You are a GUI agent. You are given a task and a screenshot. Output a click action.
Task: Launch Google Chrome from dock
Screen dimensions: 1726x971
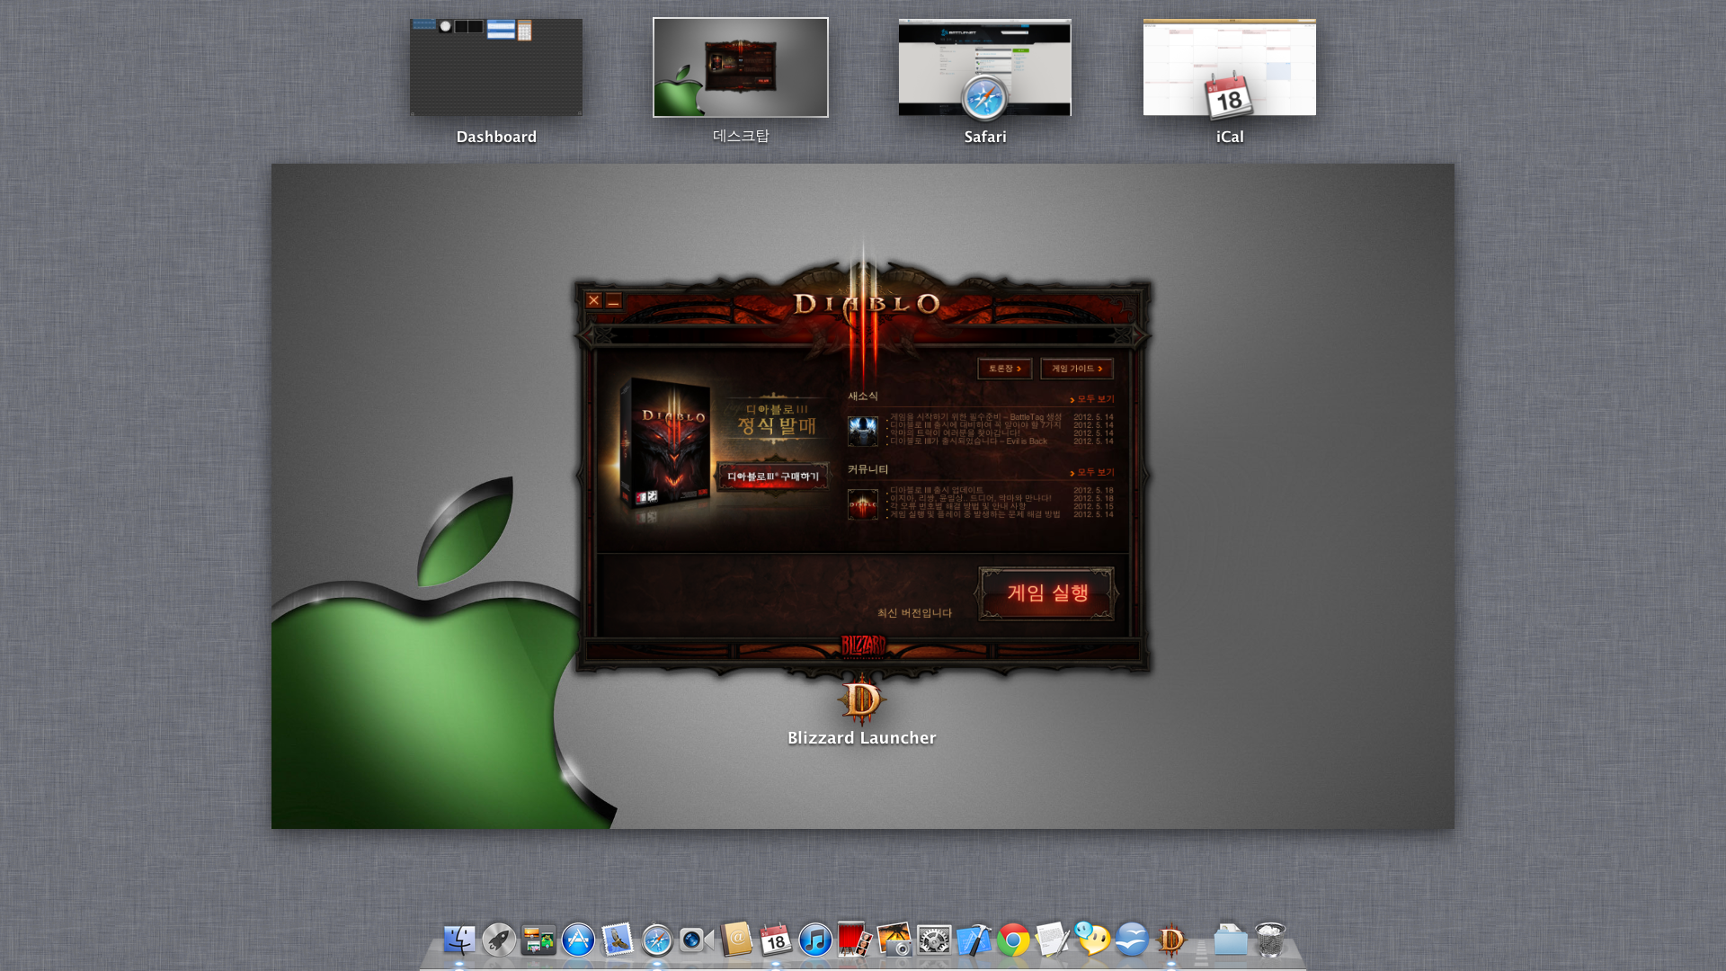coord(1013,940)
